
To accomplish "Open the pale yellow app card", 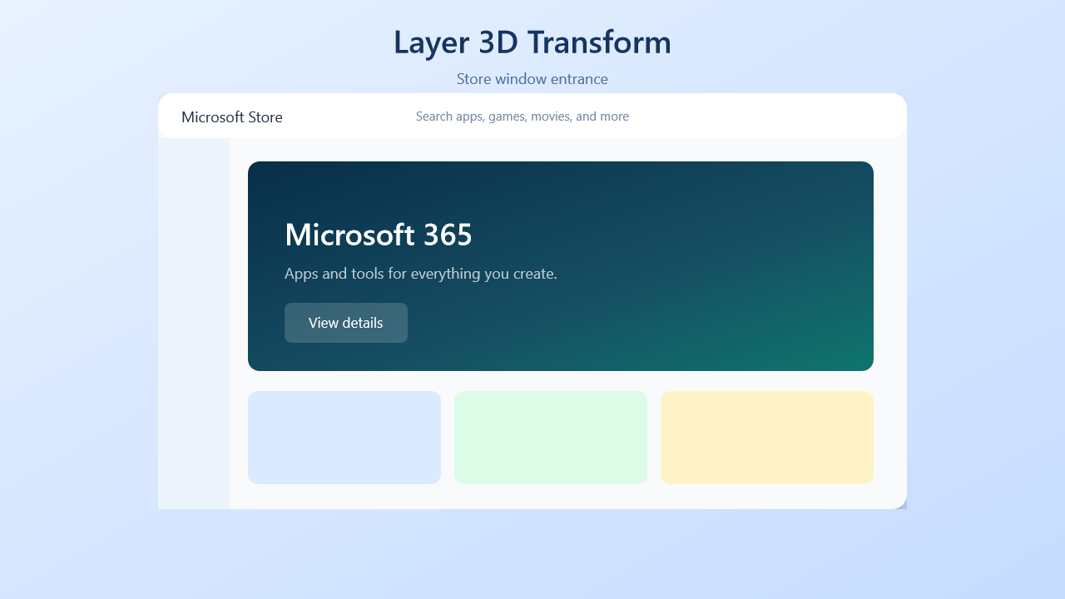I will [x=767, y=438].
